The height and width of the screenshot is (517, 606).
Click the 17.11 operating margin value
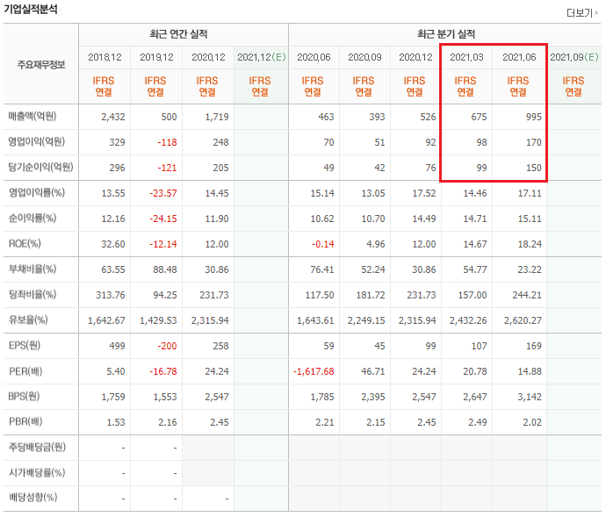click(530, 193)
